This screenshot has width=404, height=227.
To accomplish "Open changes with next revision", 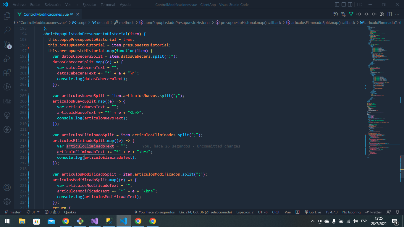I will (x=374, y=14).
